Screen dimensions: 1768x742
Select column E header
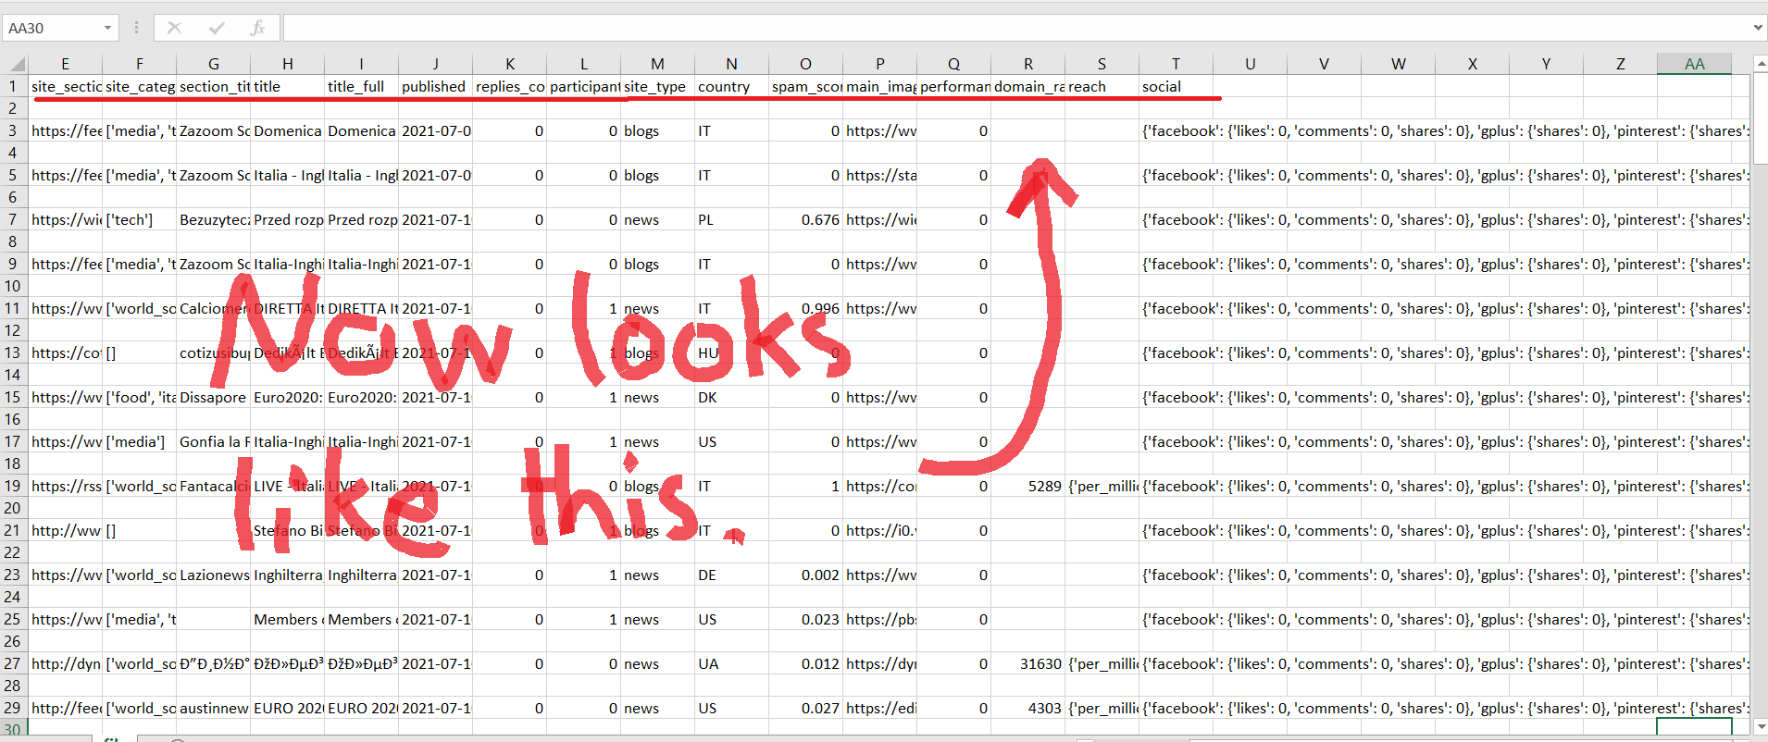pos(65,64)
